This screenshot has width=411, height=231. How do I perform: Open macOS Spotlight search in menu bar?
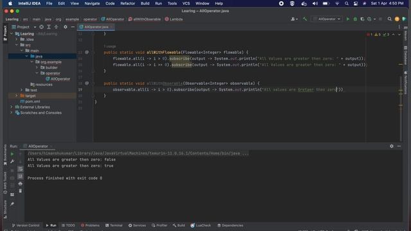pos(347,3)
